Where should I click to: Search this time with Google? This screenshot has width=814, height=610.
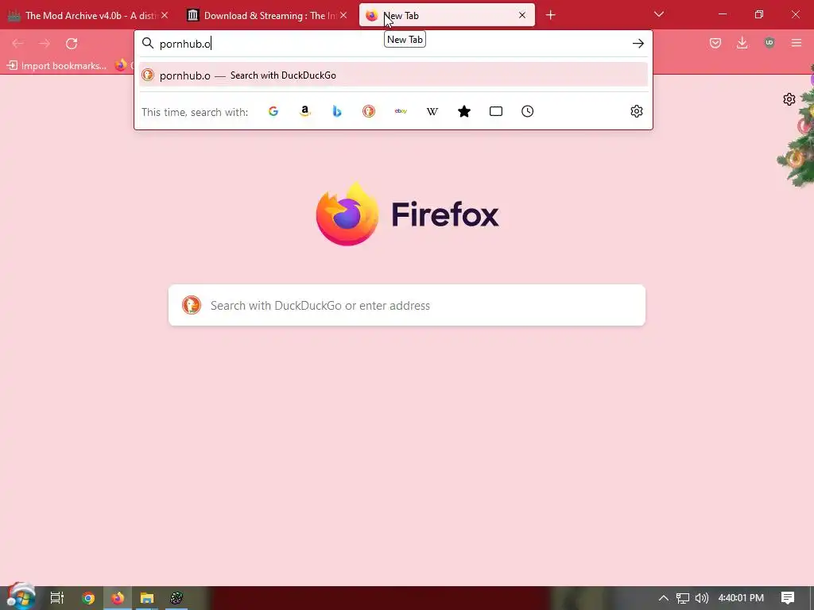pyautogui.click(x=273, y=111)
